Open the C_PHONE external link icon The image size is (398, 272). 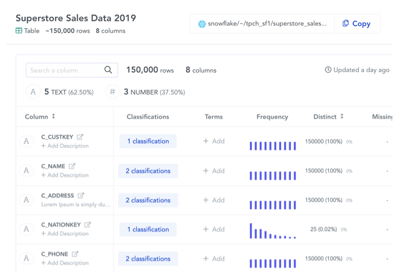pos(75,254)
